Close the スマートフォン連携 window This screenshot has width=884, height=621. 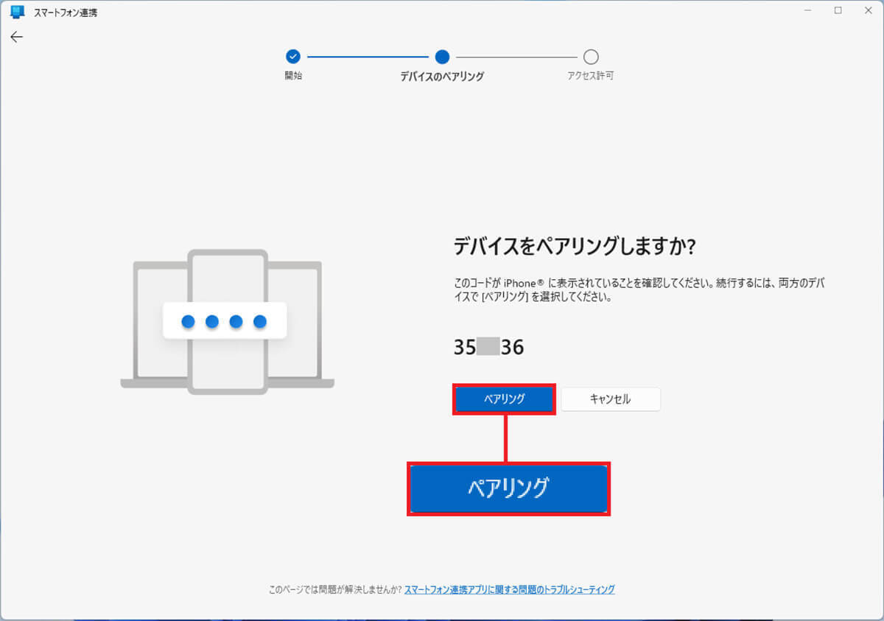tap(869, 10)
